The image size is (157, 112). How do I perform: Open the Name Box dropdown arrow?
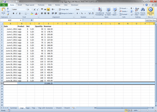pos(21,20)
